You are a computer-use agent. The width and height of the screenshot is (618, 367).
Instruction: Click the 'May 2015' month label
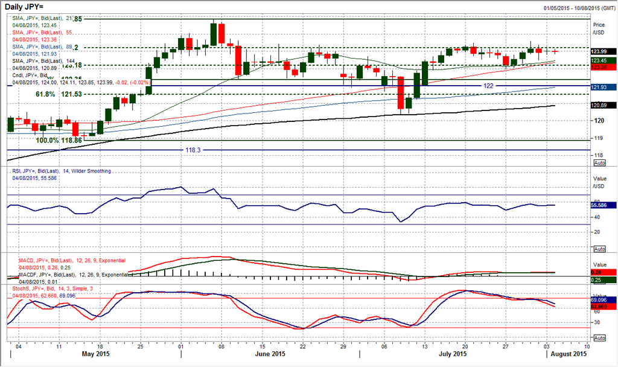(x=96, y=354)
